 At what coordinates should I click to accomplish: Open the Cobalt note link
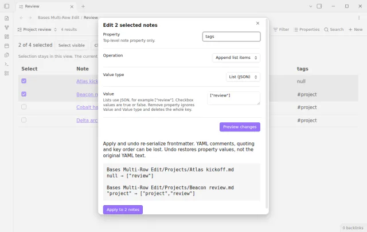(x=87, y=107)
